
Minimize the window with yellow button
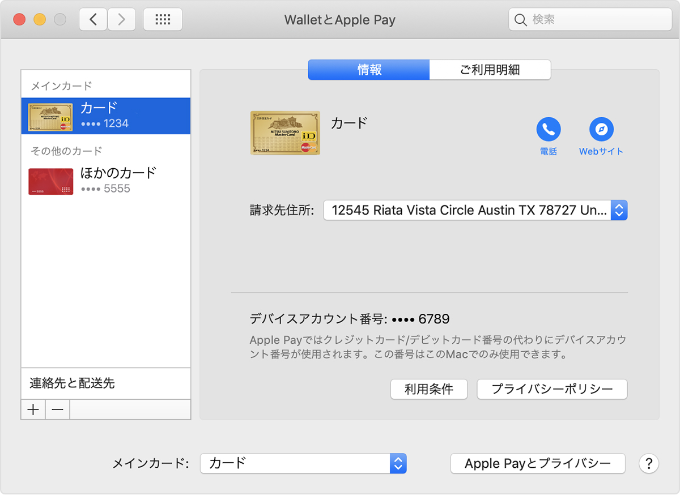[x=40, y=20]
